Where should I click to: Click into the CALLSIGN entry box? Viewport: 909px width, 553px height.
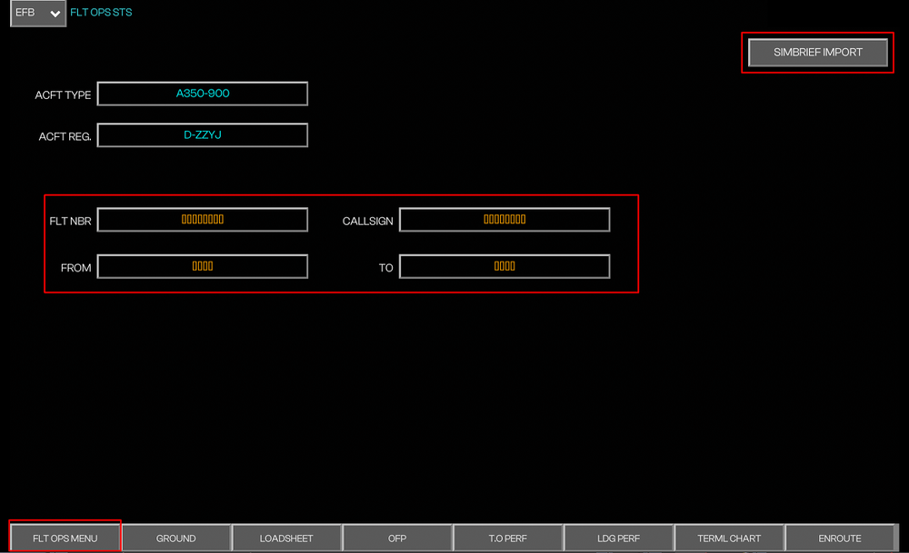[504, 220]
